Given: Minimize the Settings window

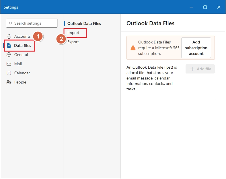Looking at the screenshot, I should coord(191,7).
